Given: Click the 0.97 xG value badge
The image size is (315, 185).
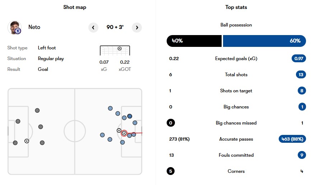Looking at the screenshot, I should pyautogui.click(x=299, y=58).
